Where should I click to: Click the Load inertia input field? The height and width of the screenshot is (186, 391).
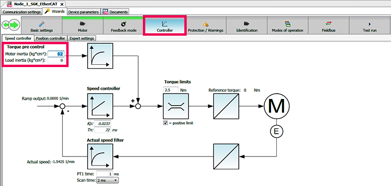coord(56,60)
